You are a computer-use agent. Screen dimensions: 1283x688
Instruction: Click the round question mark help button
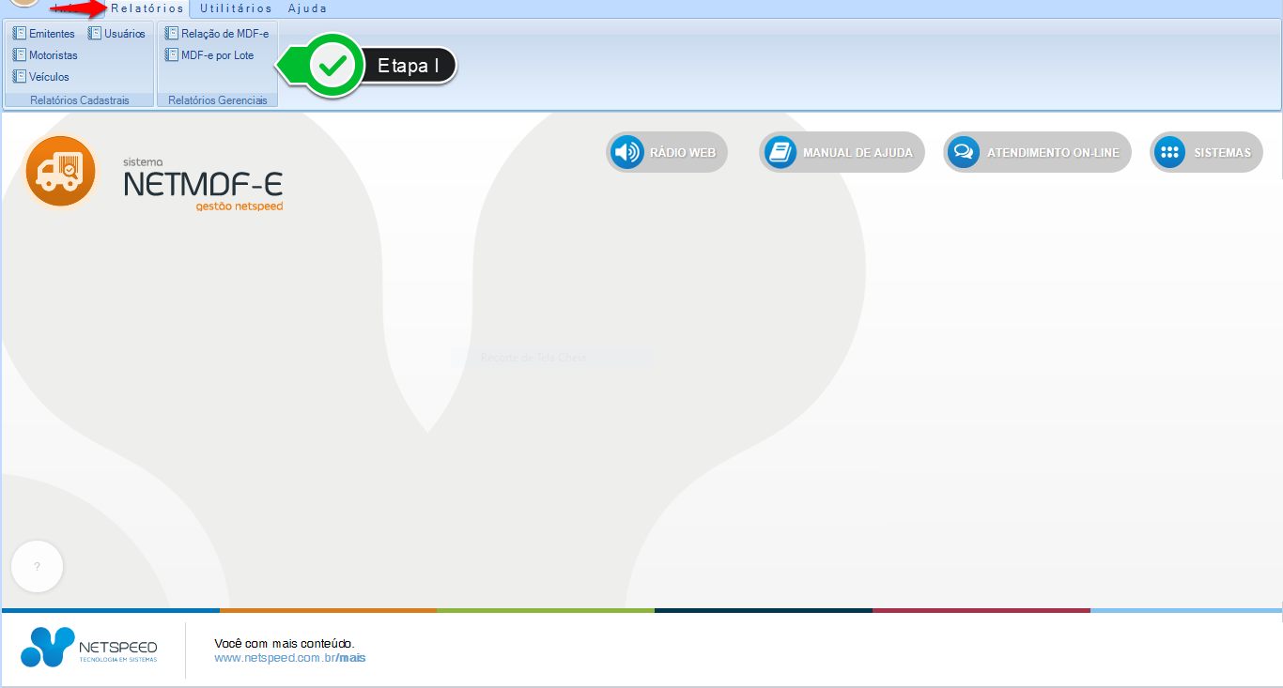(37, 567)
